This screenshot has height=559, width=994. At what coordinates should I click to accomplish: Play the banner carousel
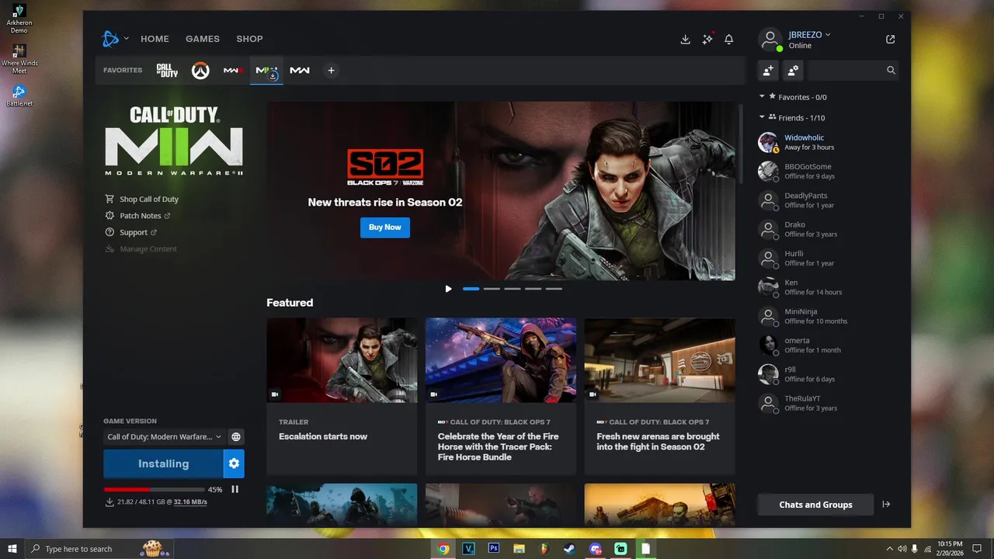tap(448, 289)
